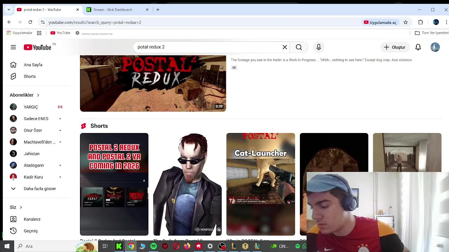This screenshot has width=449, height=252.
Task: Open Task View on the taskbar
Action: tap(105, 246)
